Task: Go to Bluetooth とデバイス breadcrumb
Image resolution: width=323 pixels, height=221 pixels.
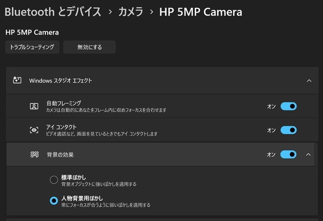Action: 53,11
